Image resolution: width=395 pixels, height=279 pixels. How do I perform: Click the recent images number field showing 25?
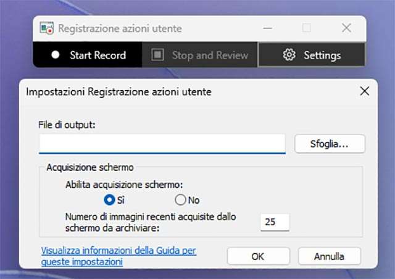coord(274,222)
